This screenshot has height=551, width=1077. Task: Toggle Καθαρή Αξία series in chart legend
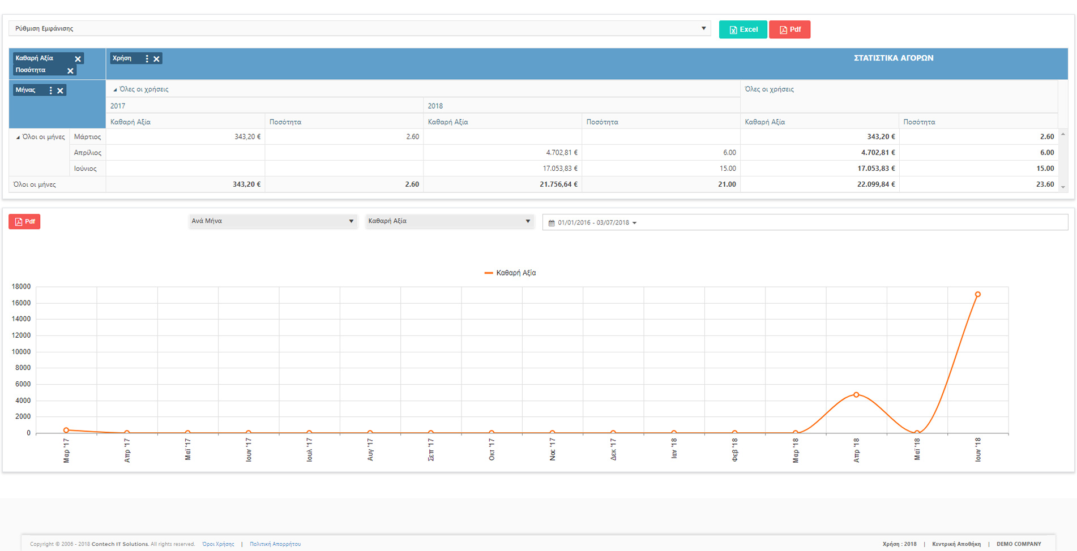[510, 273]
